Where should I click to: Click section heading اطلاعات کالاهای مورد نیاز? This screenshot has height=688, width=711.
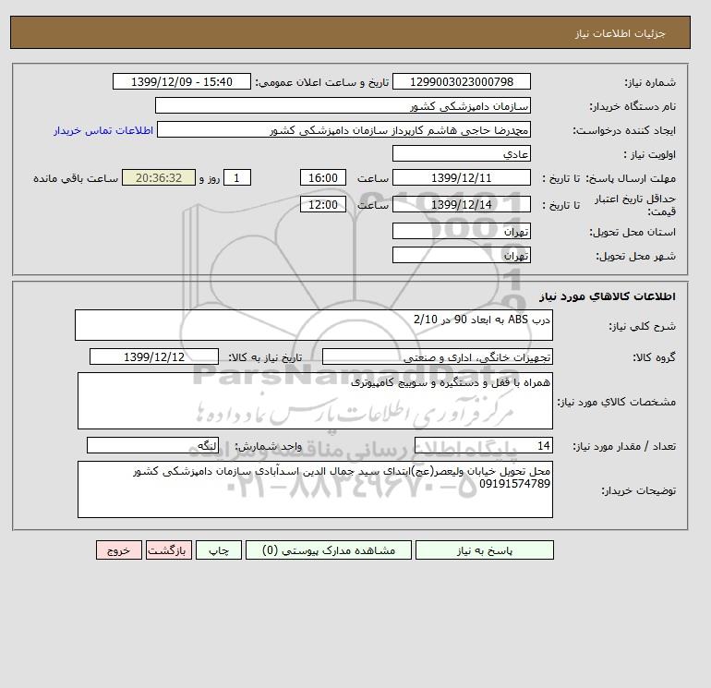tap(608, 296)
